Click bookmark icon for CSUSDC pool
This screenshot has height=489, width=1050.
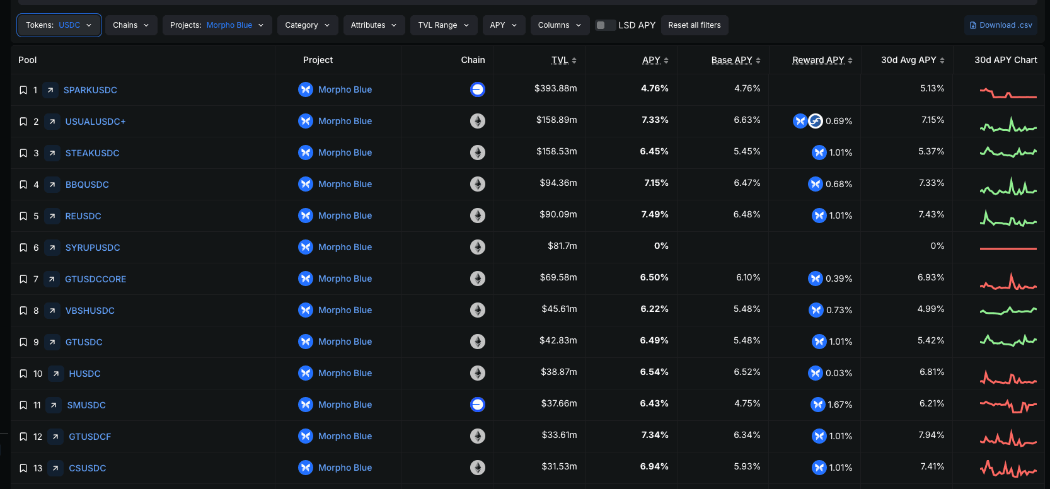(23, 468)
